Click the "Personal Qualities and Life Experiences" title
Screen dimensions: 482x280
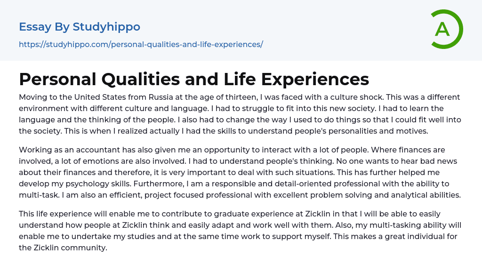[194, 79]
